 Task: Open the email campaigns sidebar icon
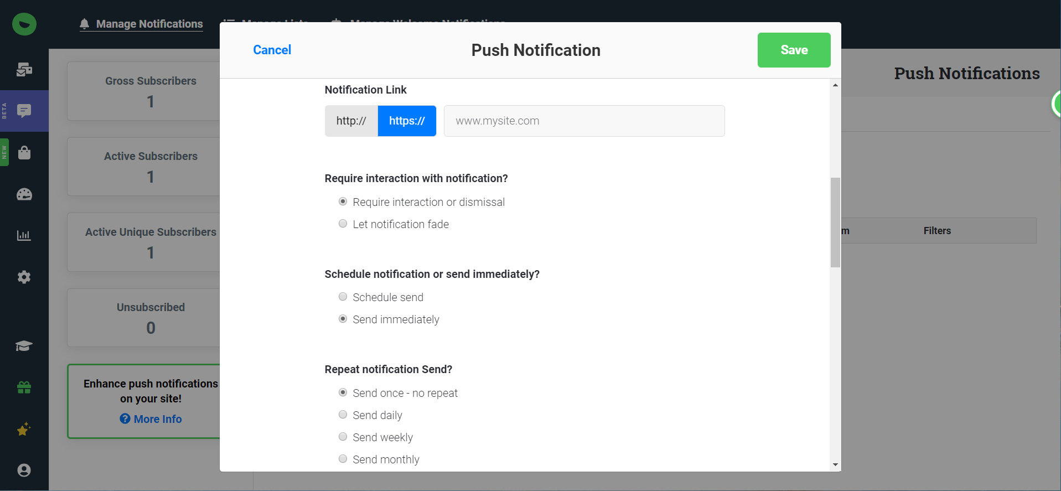(x=24, y=69)
